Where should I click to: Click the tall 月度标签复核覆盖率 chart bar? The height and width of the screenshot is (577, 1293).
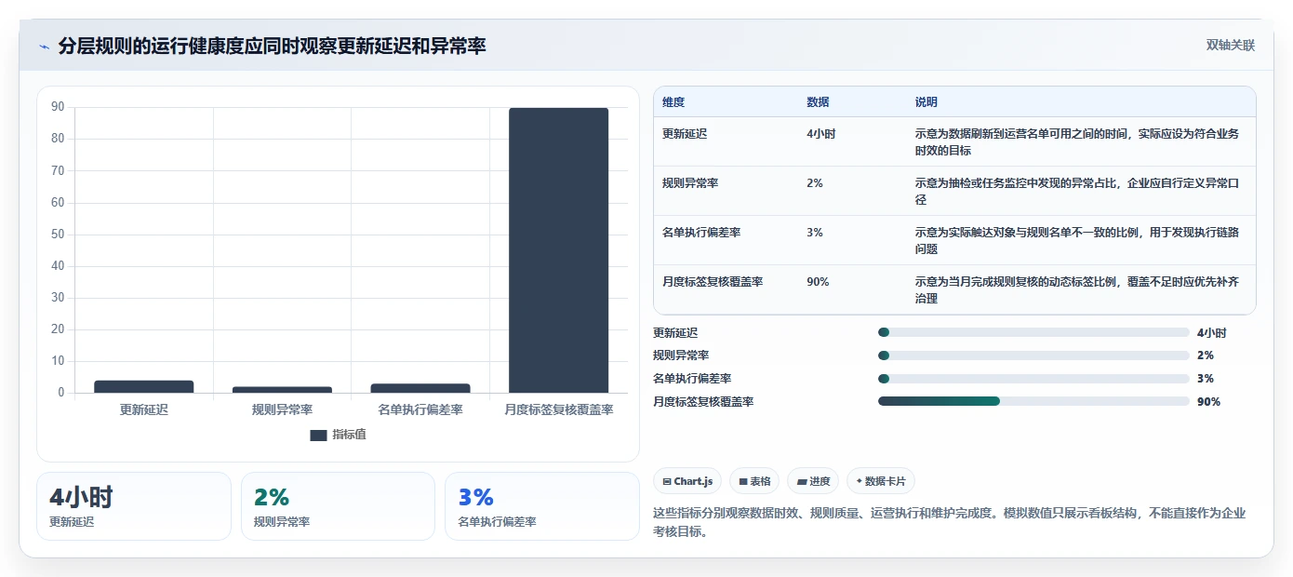(x=558, y=250)
